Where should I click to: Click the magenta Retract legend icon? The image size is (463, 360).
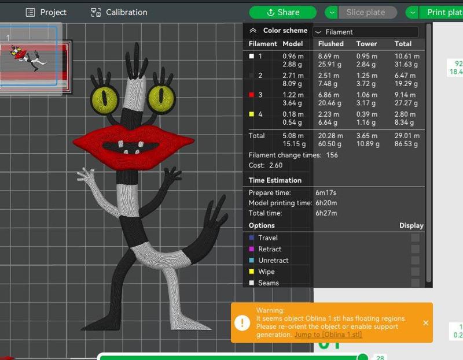(252, 249)
